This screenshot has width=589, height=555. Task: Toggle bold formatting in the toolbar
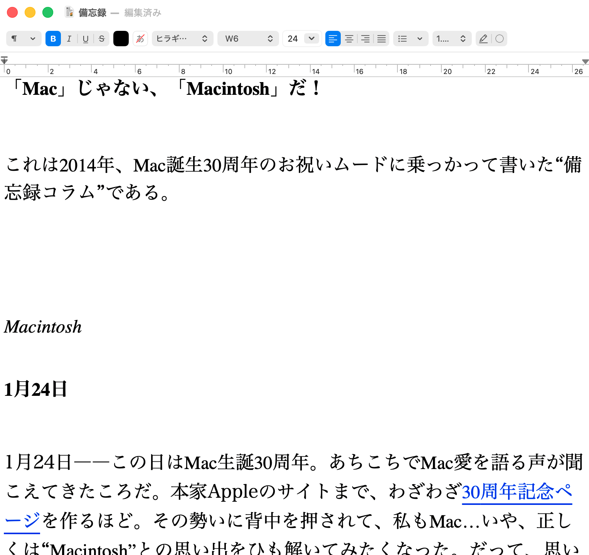[53, 39]
